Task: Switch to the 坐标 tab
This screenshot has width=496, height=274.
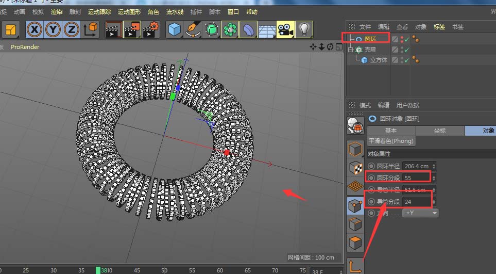Action: point(440,131)
